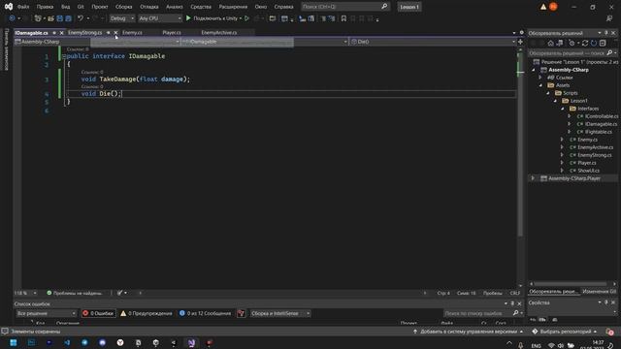The height and width of the screenshot is (349, 621).
Task: Click the error list search field
Action: coord(482,313)
